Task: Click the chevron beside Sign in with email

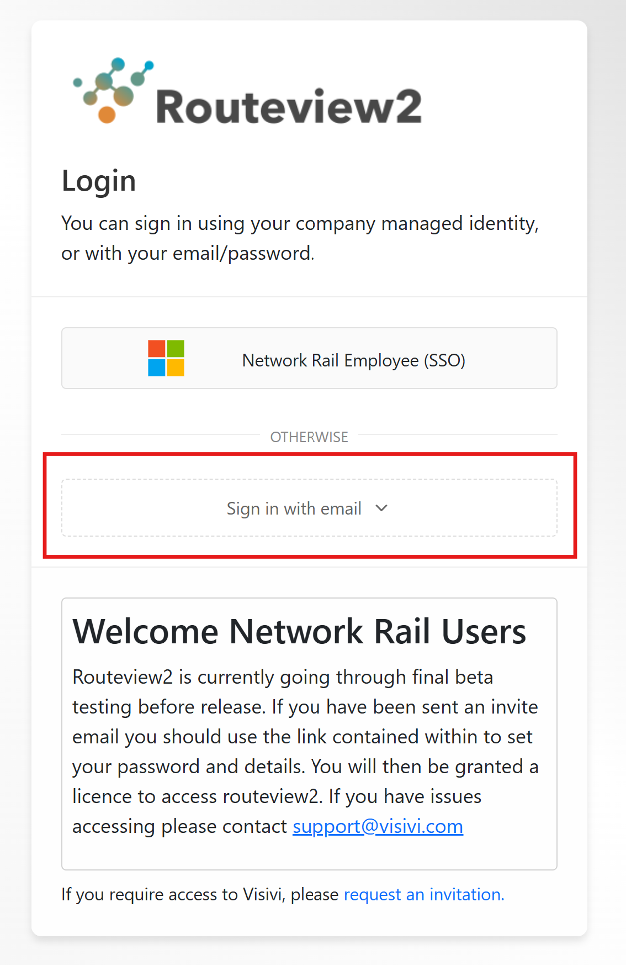Action: (x=381, y=508)
